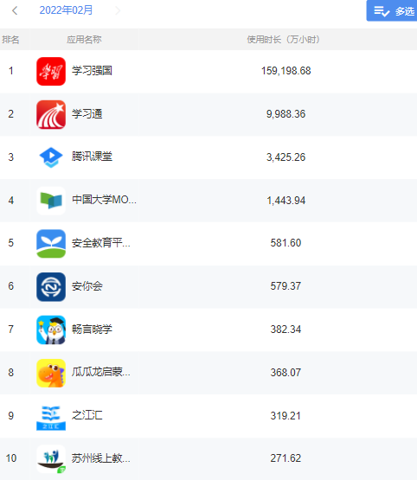Click the 中国大学MOOC app icon
This screenshot has height=480, width=417.
point(51,201)
